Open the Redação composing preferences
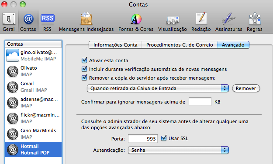 point(201,22)
